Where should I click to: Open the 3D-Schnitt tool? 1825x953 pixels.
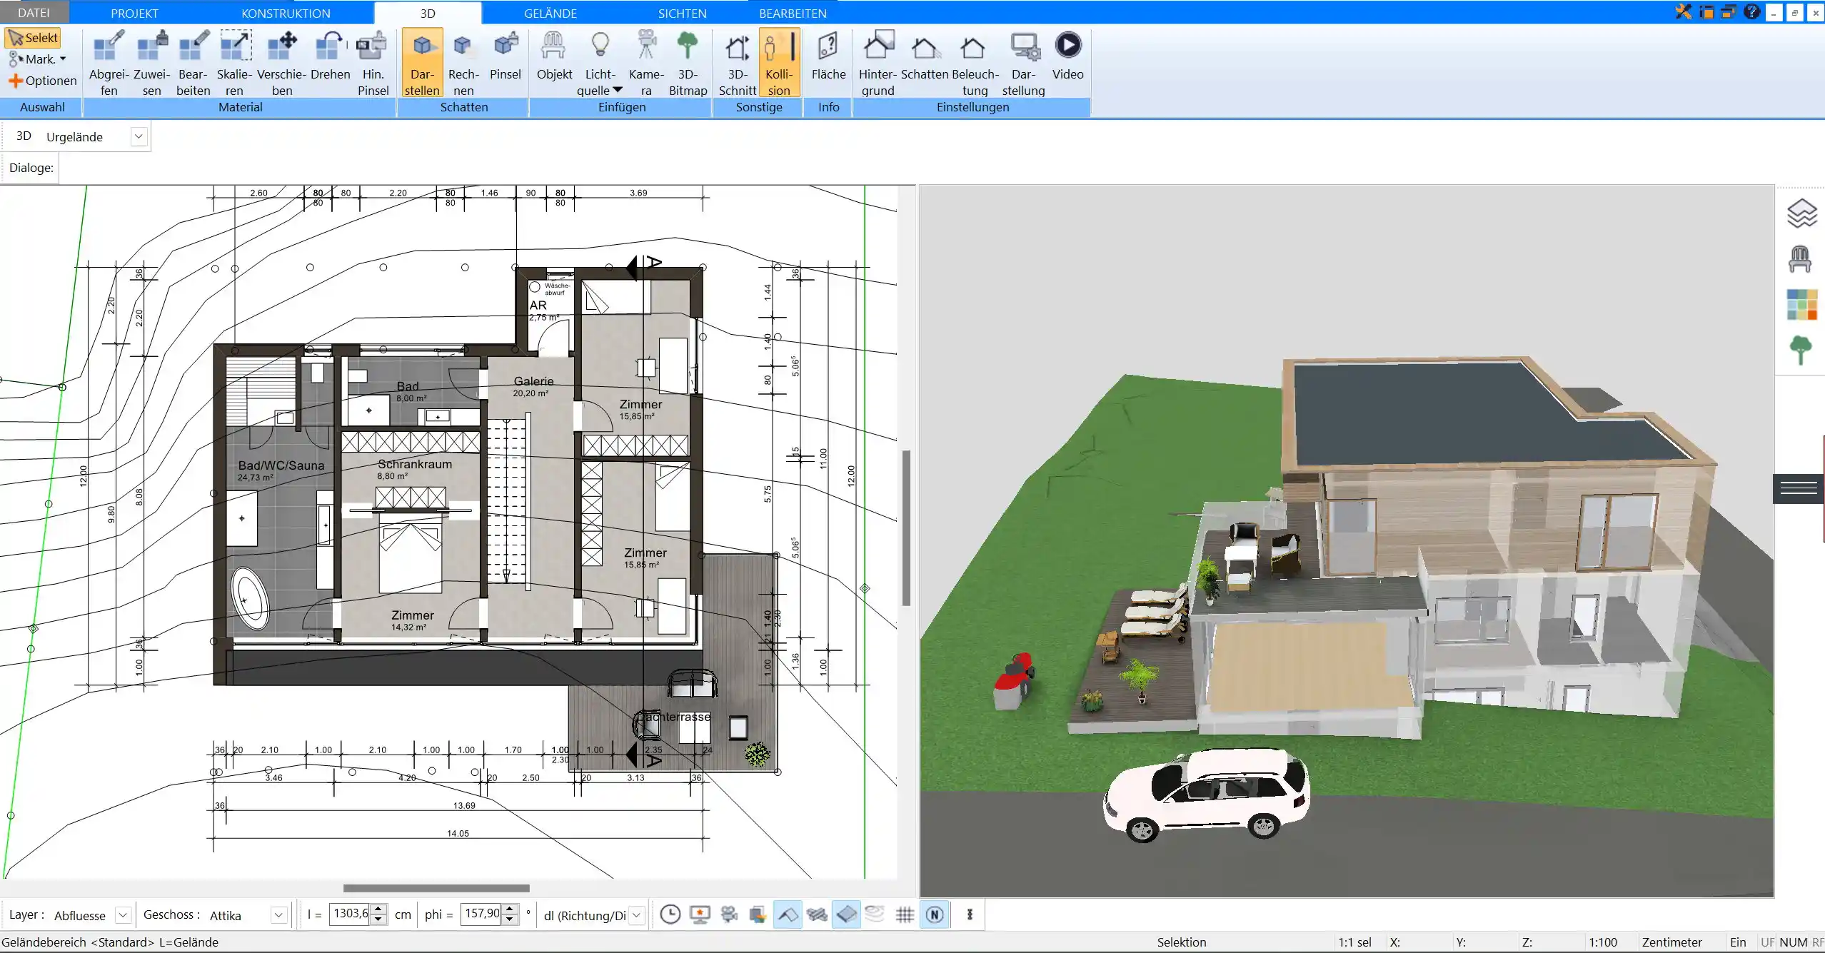click(x=737, y=63)
